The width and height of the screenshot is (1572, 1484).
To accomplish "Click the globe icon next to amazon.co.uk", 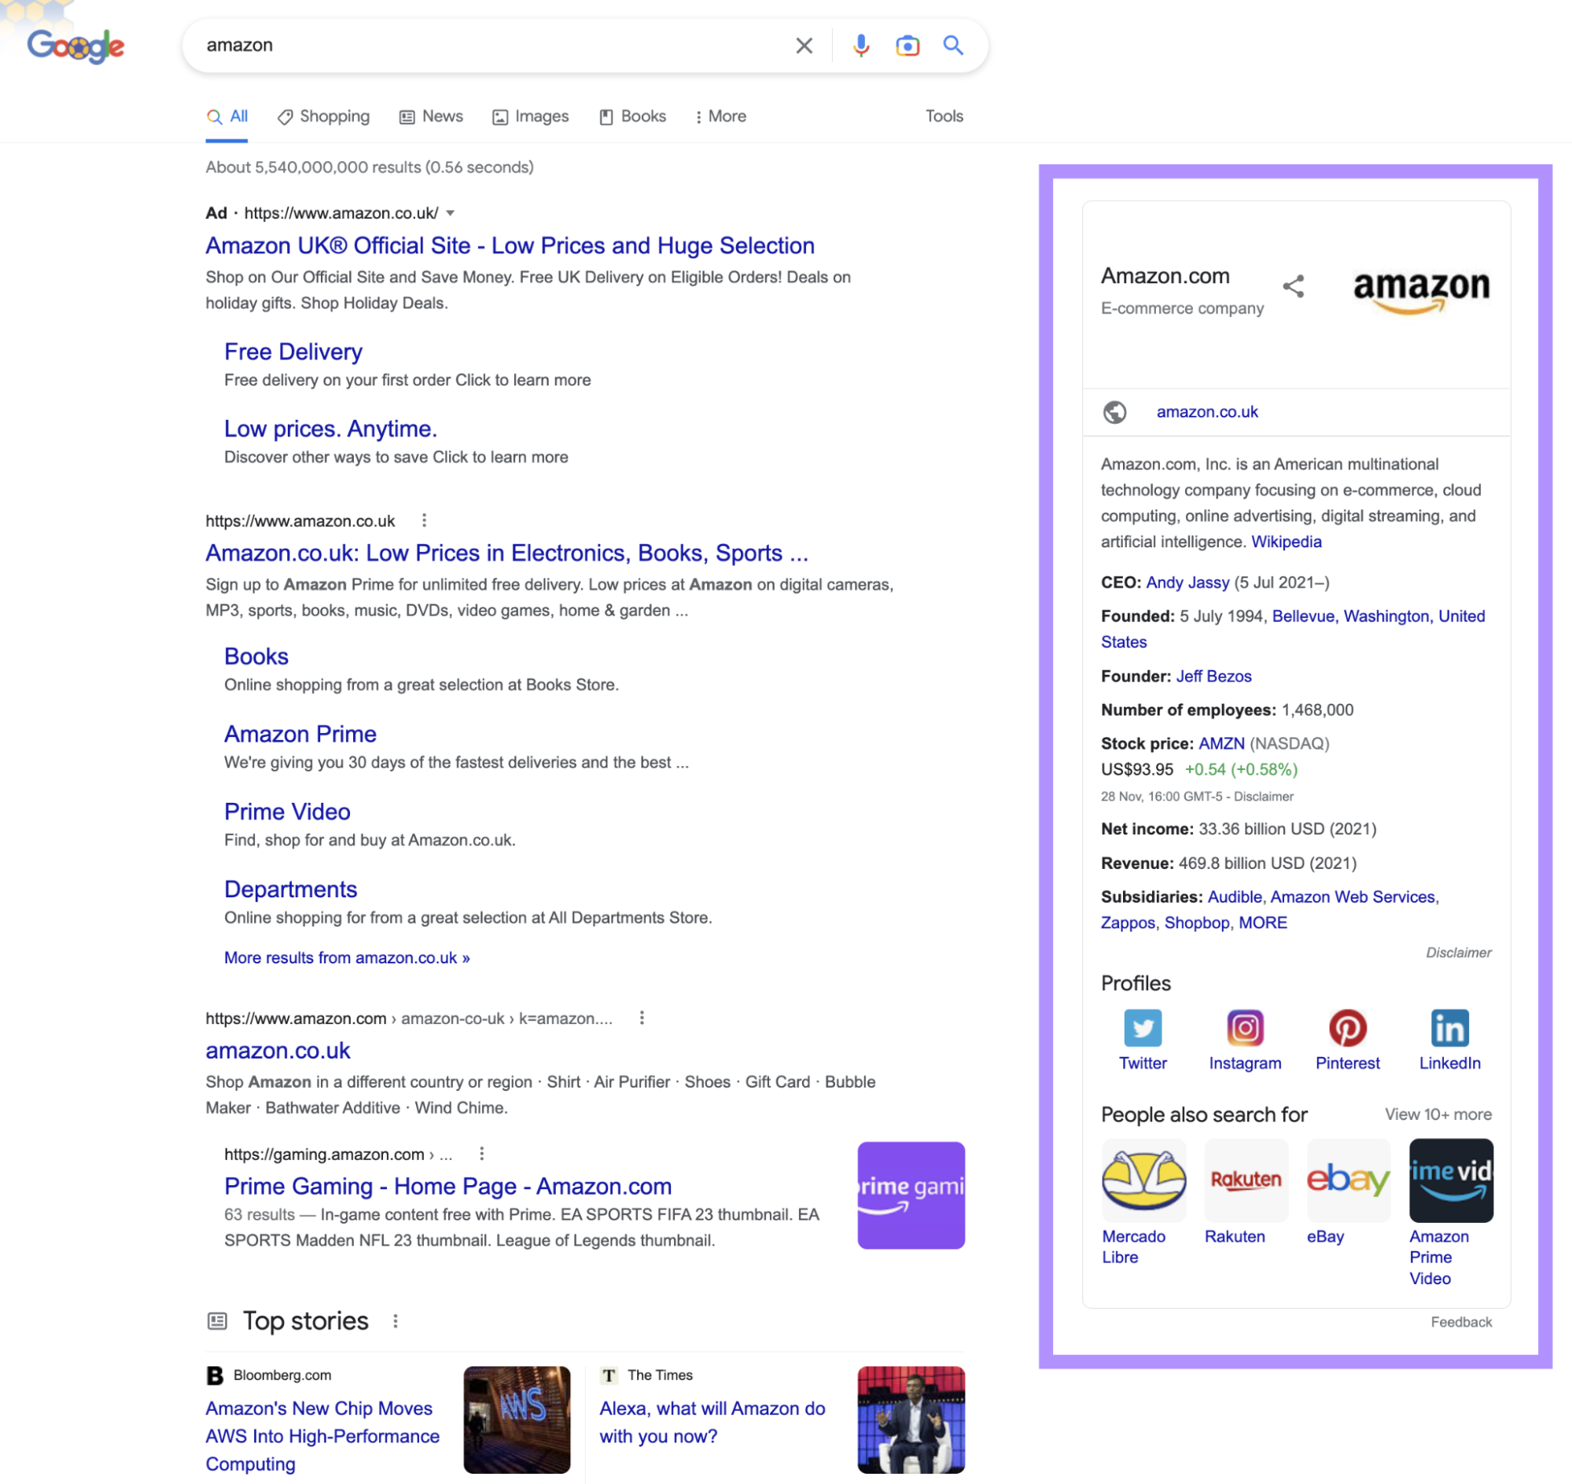I will point(1116,412).
